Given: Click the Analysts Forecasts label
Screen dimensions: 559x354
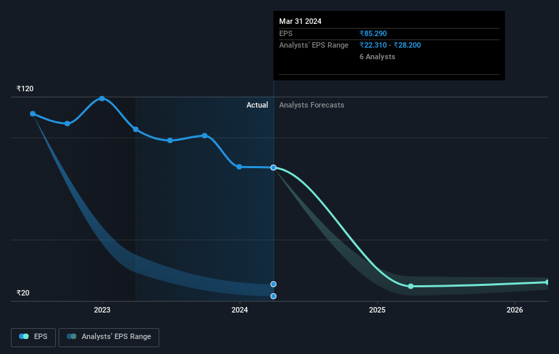Looking at the screenshot, I should click(312, 105).
